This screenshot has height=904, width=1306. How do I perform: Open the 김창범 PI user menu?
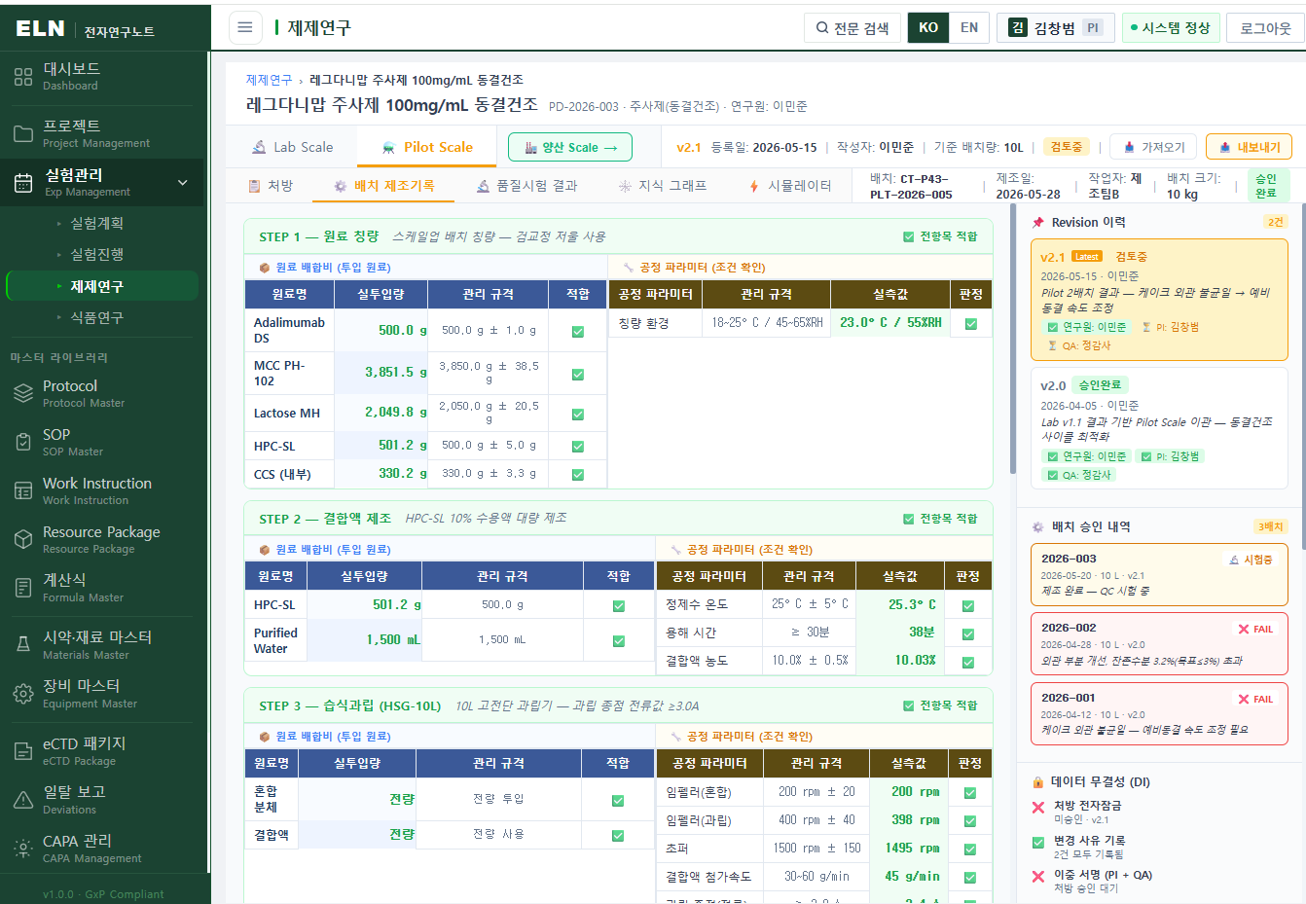coord(1055,27)
